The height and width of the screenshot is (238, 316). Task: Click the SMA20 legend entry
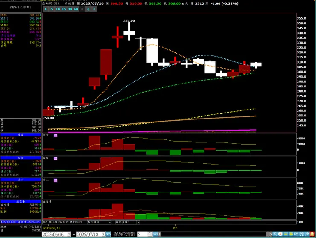pyautogui.click(x=20, y=22)
